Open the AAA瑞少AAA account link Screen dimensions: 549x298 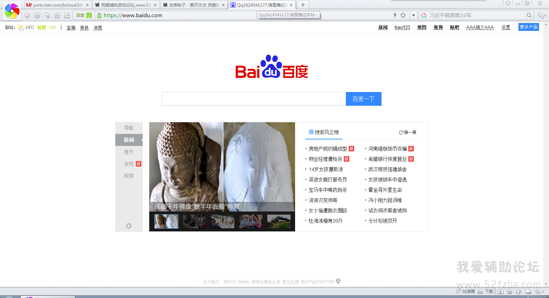[x=480, y=27]
